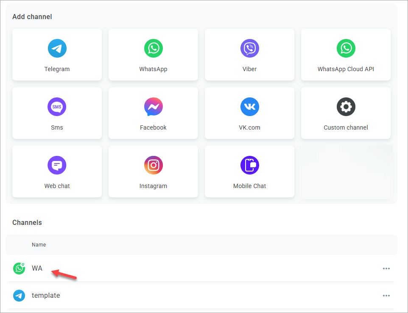Click the Name column header
This screenshot has height=313, width=408.
coord(39,245)
